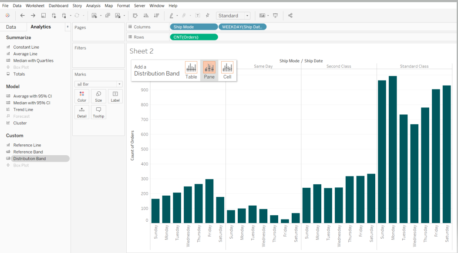Select Totals in Summarize
This screenshot has width=458, height=253.
coord(19,74)
